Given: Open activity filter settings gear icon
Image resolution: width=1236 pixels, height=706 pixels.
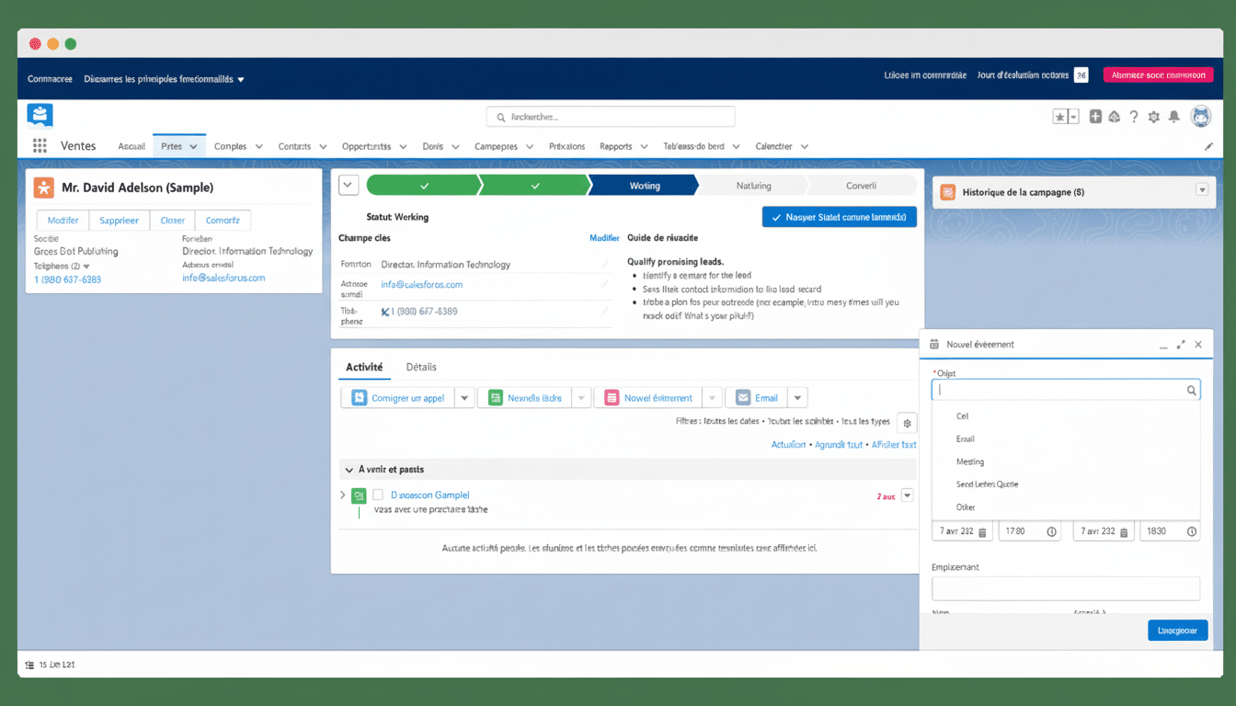Looking at the screenshot, I should pyautogui.click(x=906, y=422).
